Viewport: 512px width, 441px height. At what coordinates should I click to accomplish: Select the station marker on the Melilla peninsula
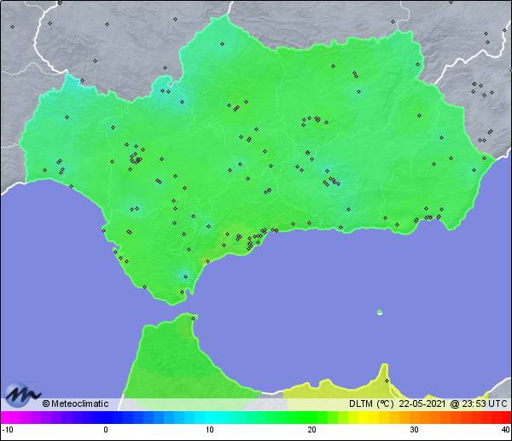tap(387, 380)
